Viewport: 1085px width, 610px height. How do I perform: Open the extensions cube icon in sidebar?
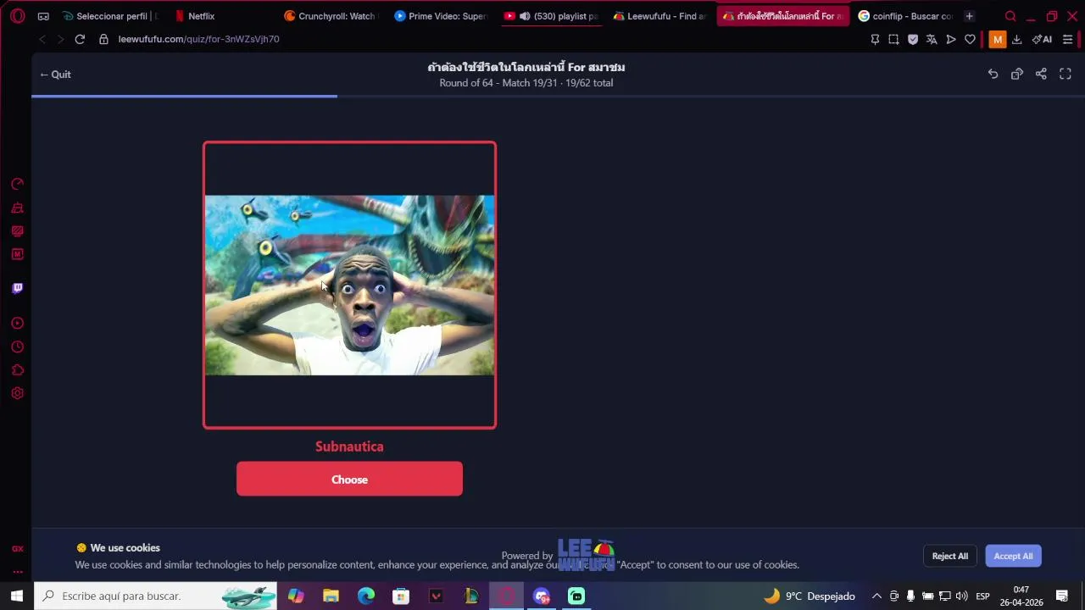[x=17, y=370]
